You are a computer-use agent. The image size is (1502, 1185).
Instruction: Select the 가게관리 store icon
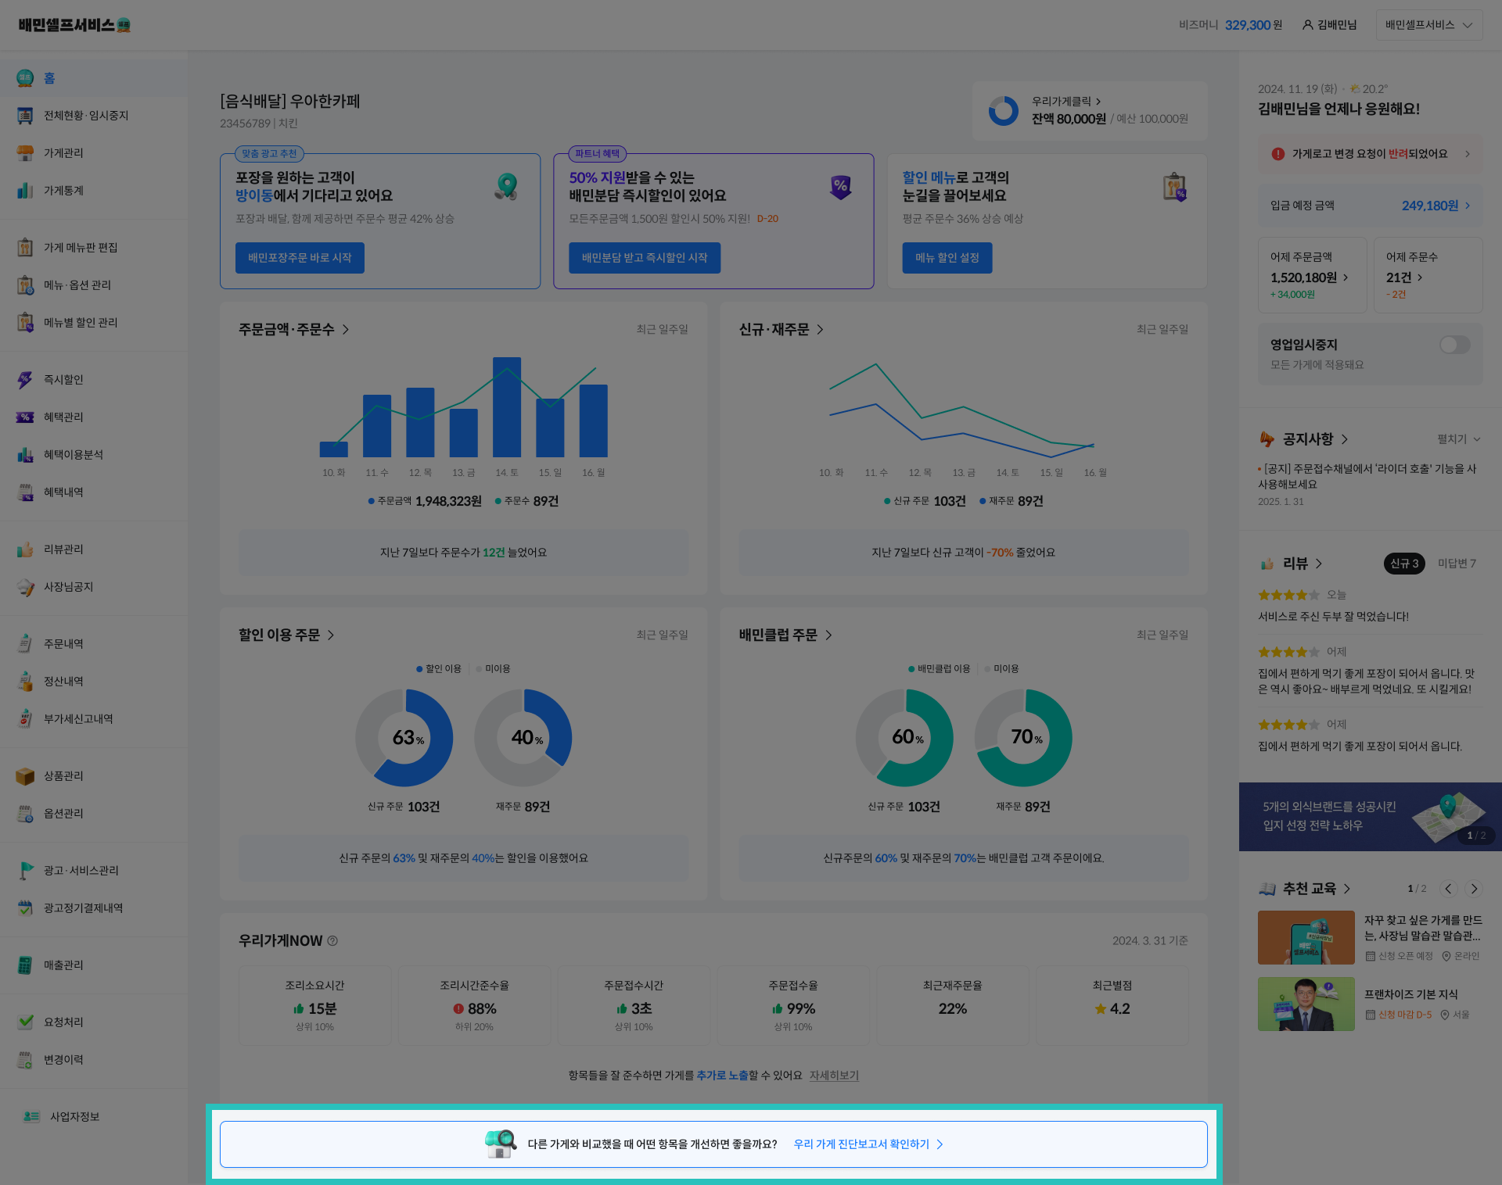point(25,153)
